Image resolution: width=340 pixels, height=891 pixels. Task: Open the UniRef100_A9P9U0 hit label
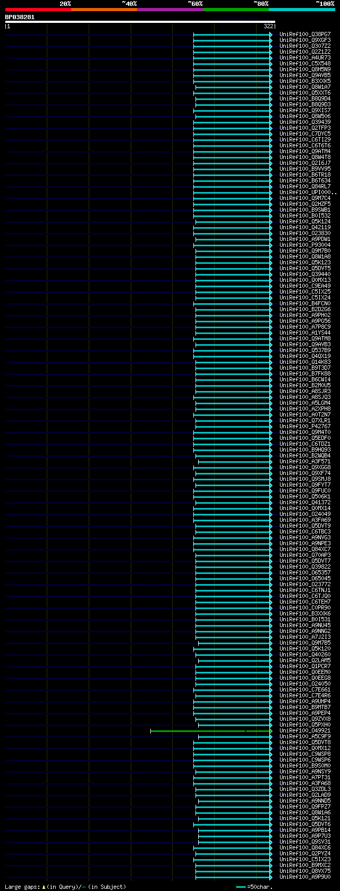point(305,877)
